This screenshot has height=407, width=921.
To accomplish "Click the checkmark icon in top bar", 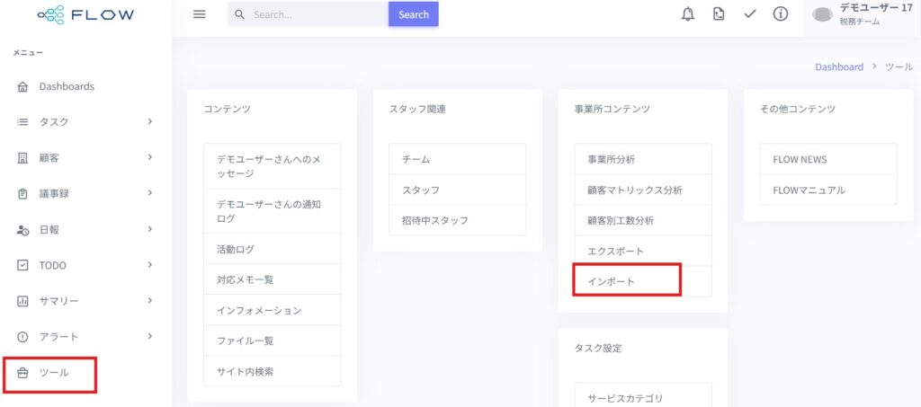I will pos(749,14).
